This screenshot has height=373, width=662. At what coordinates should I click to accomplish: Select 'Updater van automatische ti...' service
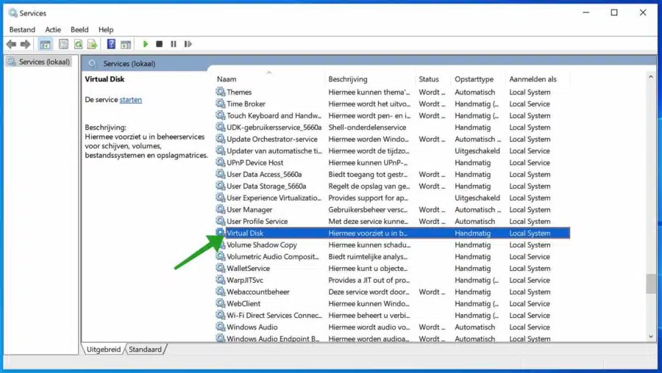[x=274, y=151]
